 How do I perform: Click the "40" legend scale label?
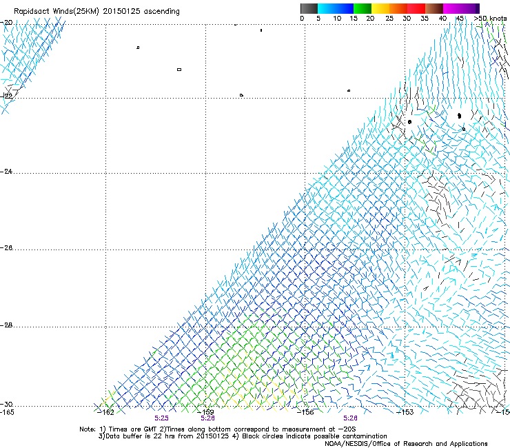point(442,19)
